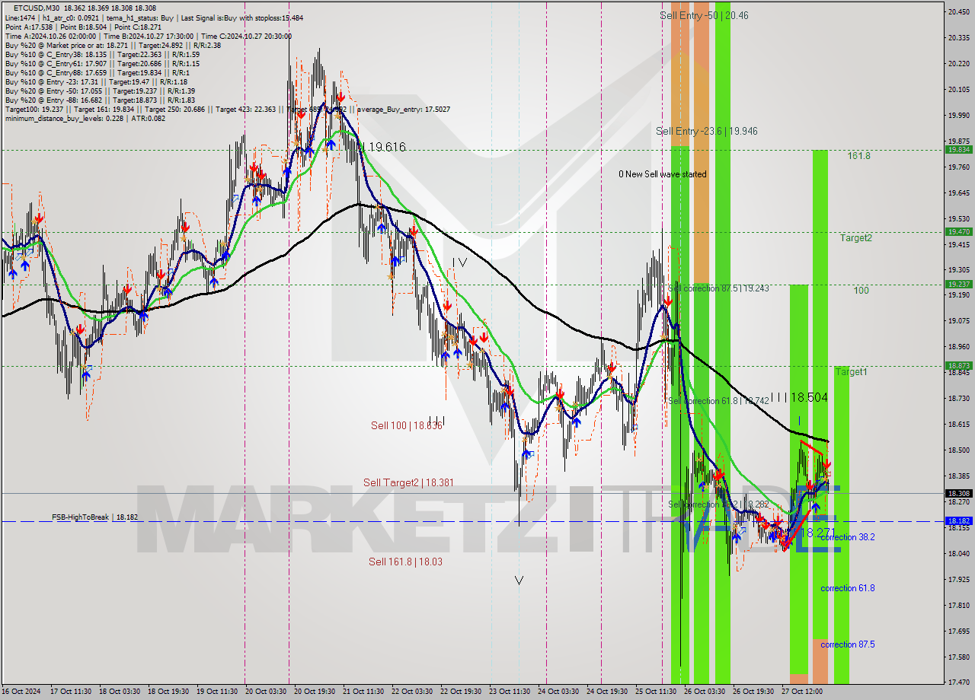Click '24 Oct 19:30' on time axis

608,692
